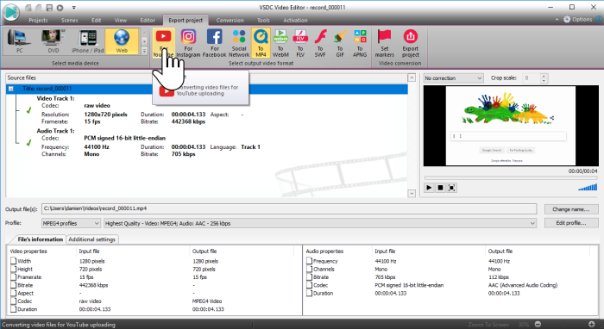Click the Output file(s) path field

[x=289, y=208]
